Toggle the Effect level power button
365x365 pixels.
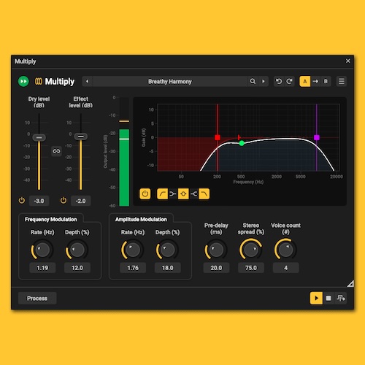click(64, 201)
